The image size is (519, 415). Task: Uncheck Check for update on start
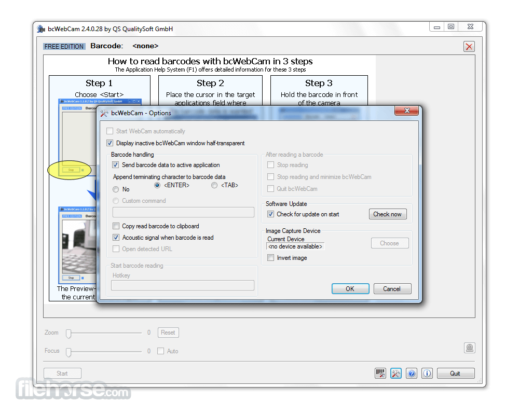(x=271, y=214)
